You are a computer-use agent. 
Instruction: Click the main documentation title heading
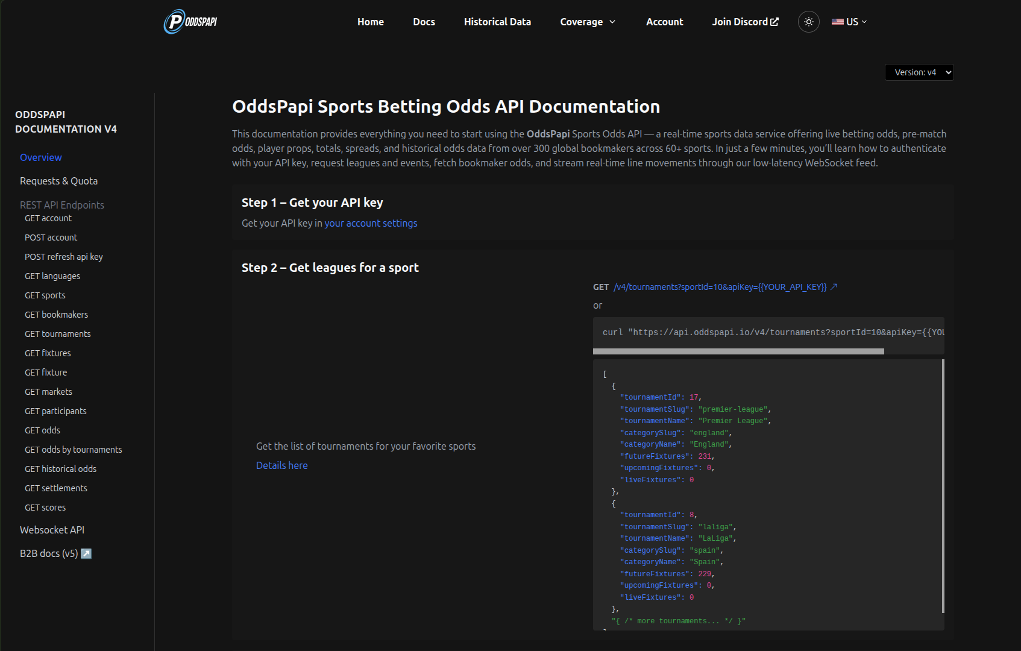[x=446, y=106]
